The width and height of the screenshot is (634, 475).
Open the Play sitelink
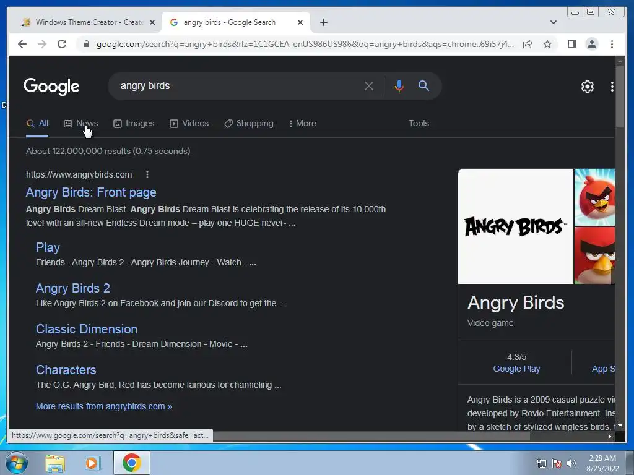click(x=48, y=247)
